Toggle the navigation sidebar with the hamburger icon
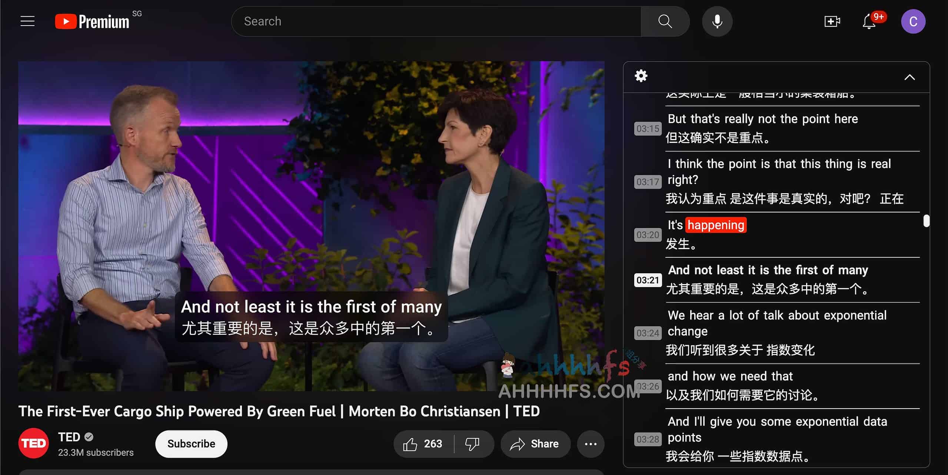Screen dimensions: 948x475 point(27,21)
